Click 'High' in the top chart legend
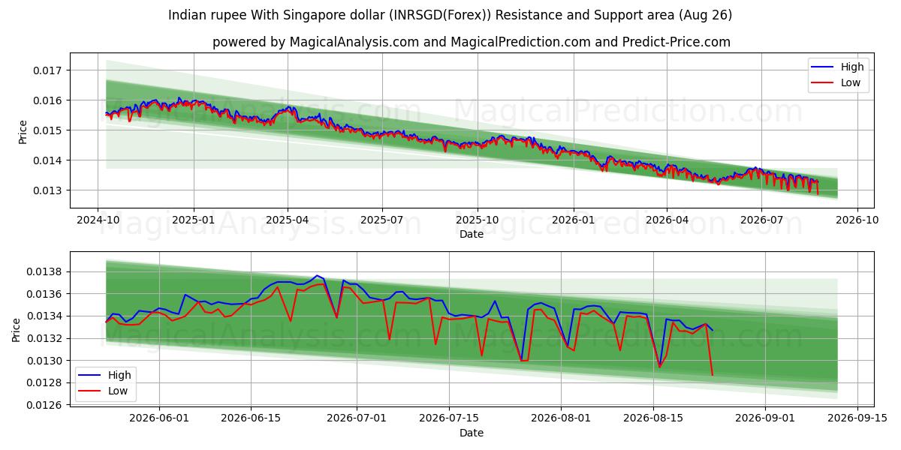The image size is (901, 450). pyautogui.click(x=852, y=67)
